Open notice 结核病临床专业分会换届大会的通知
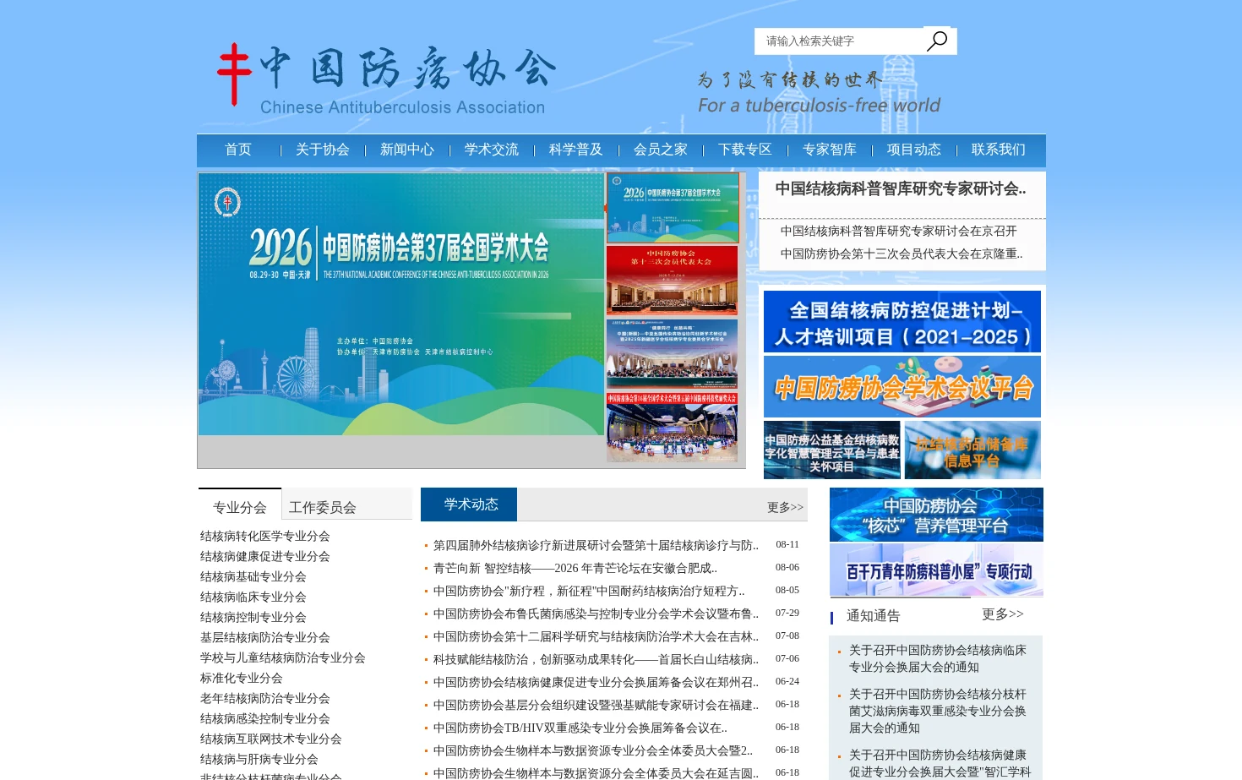 (938, 658)
